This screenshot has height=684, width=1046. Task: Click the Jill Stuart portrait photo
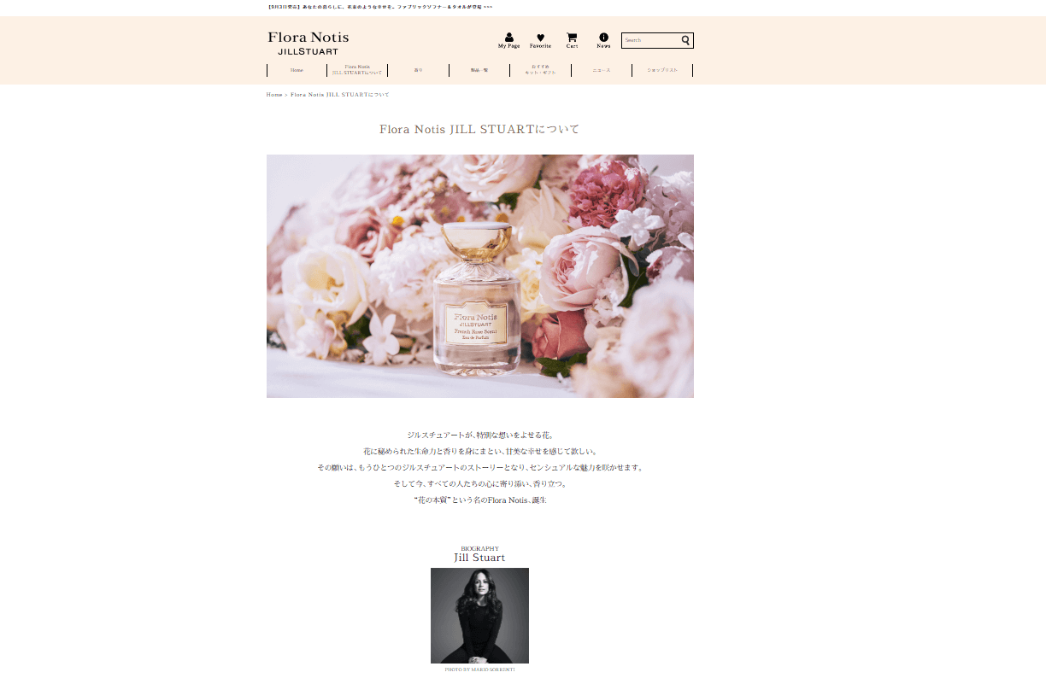(479, 616)
